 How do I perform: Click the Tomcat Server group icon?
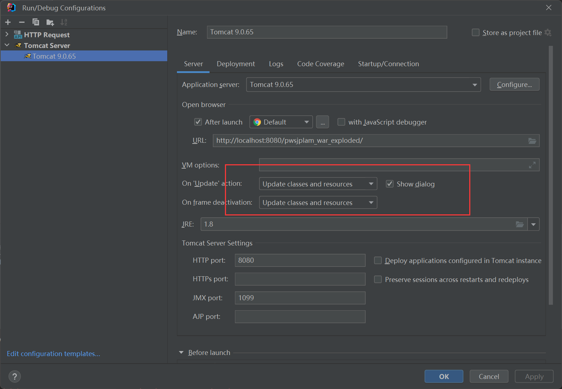pos(18,45)
